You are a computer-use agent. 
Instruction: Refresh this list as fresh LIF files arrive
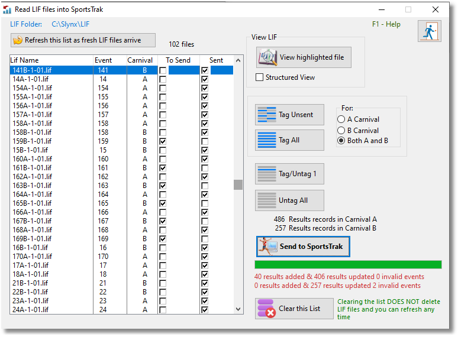point(83,40)
